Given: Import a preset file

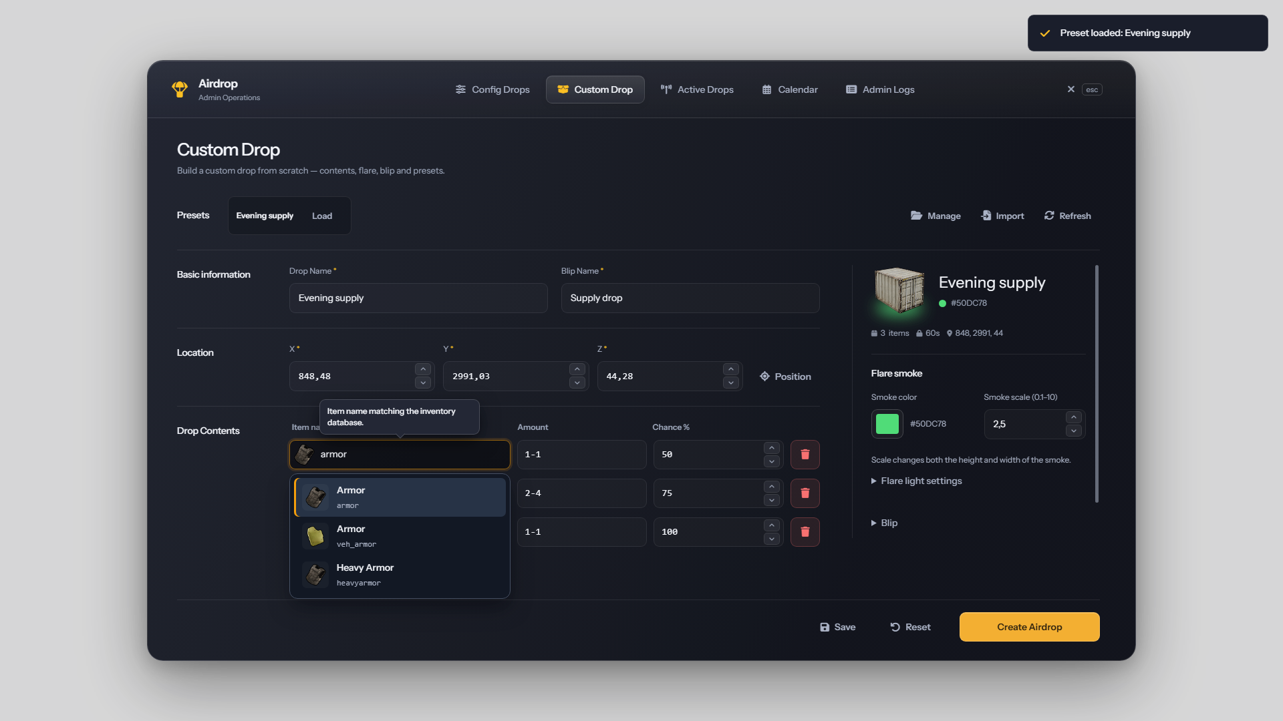Looking at the screenshot, I should click(x=1002, y=216).
